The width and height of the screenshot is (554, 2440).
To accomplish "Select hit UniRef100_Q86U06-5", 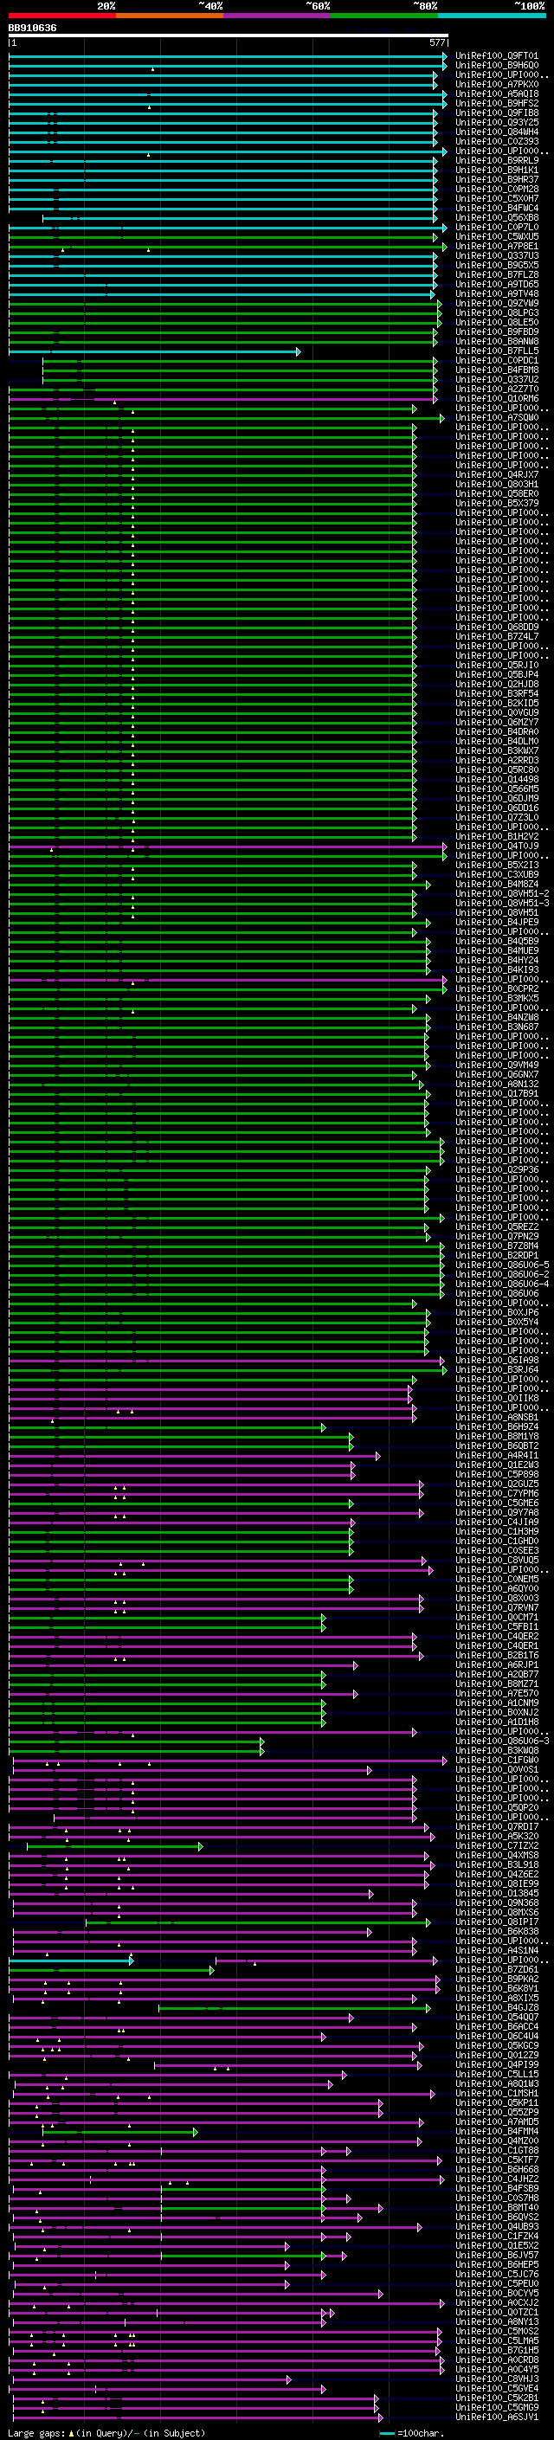I will 502,1265.
